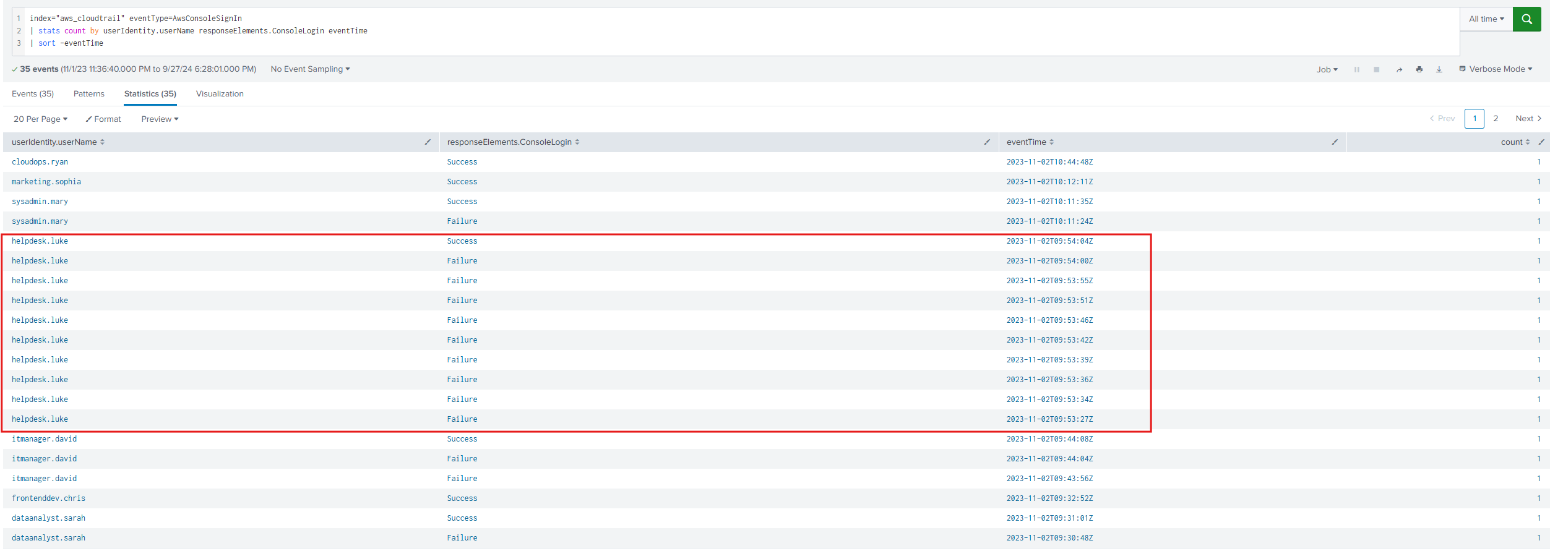This screenshot has height=551, width=1550.
Task: Click eventTime 2023-11-02T09:43:56Z
Action: click(1049, 479)
